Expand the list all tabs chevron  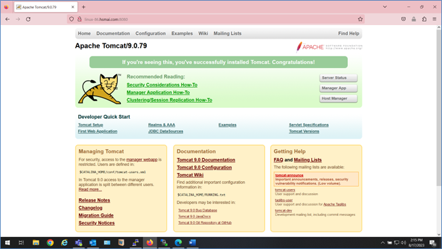(x=385, y=7)
